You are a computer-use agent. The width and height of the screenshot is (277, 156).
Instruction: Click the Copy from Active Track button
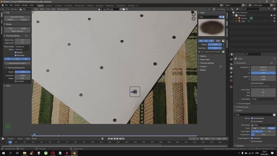tap(17, 63)
